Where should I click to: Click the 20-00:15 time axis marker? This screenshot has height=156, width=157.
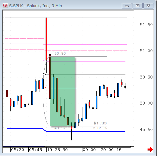pos(111,150)
